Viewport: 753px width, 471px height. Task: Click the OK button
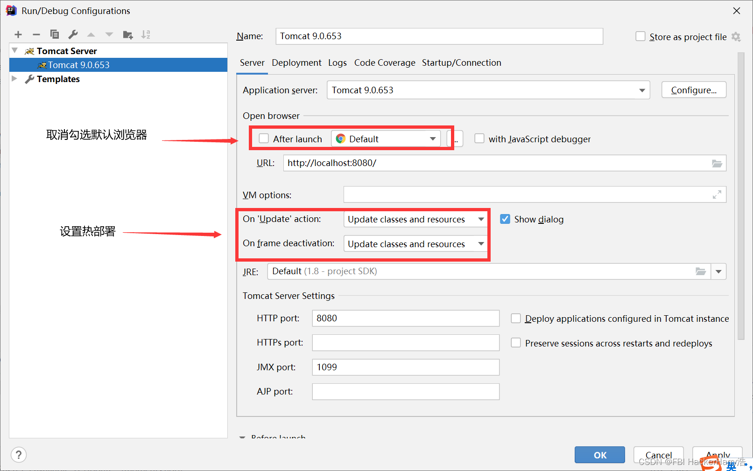600,455
